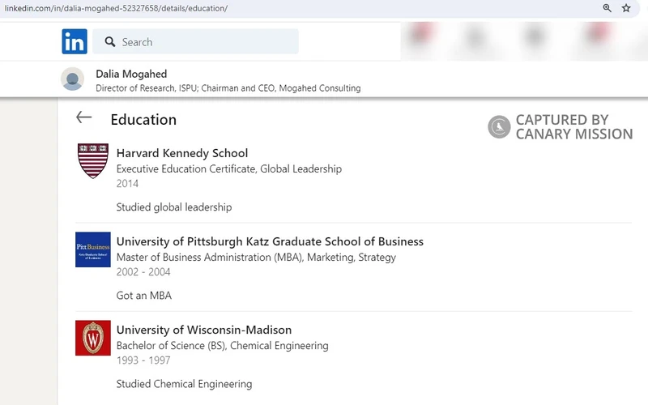This screenshot has width=648, height=405.
Task: Open Dalia Mogahed's profile avatar
Action: click(72, 79)
